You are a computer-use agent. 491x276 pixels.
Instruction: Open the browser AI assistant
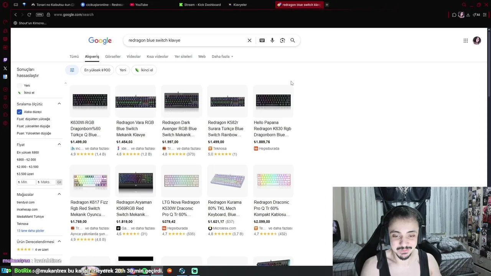(x=477, y=15)
